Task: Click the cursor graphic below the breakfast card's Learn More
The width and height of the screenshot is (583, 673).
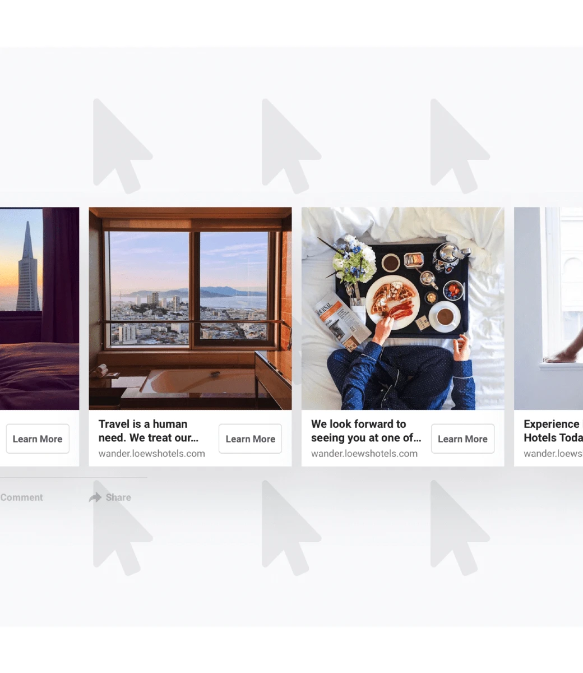Action: click(x=458, y=527)
